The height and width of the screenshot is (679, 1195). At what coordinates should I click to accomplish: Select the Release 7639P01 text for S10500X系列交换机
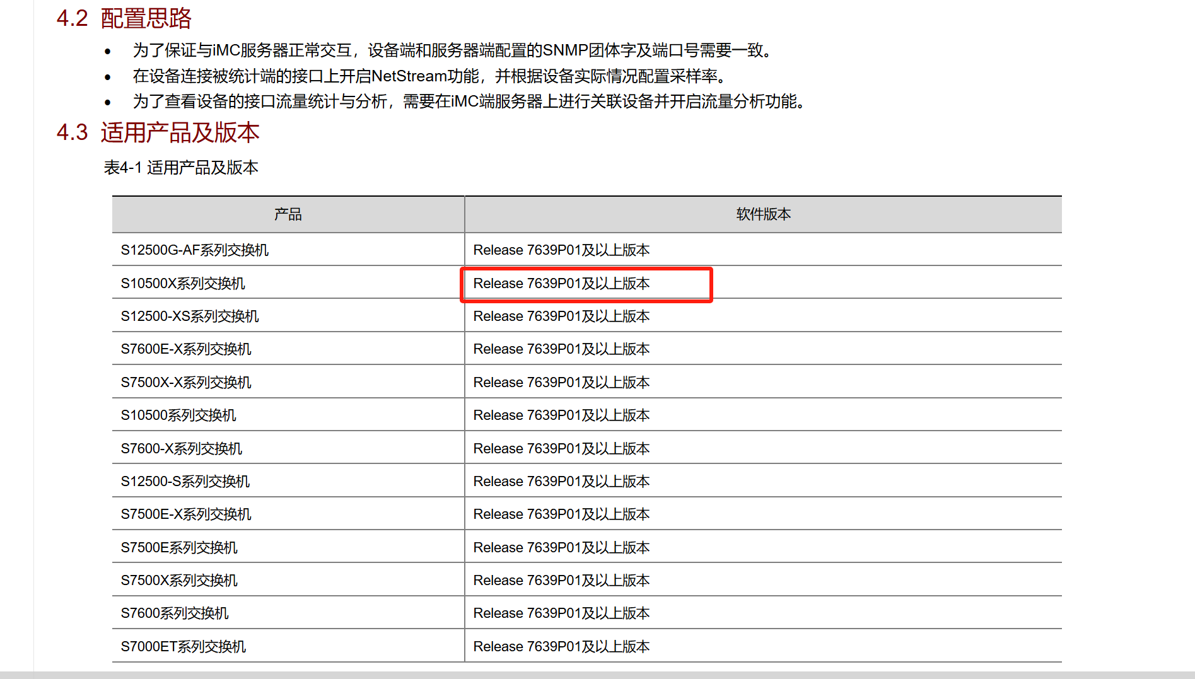pos(561,284)
